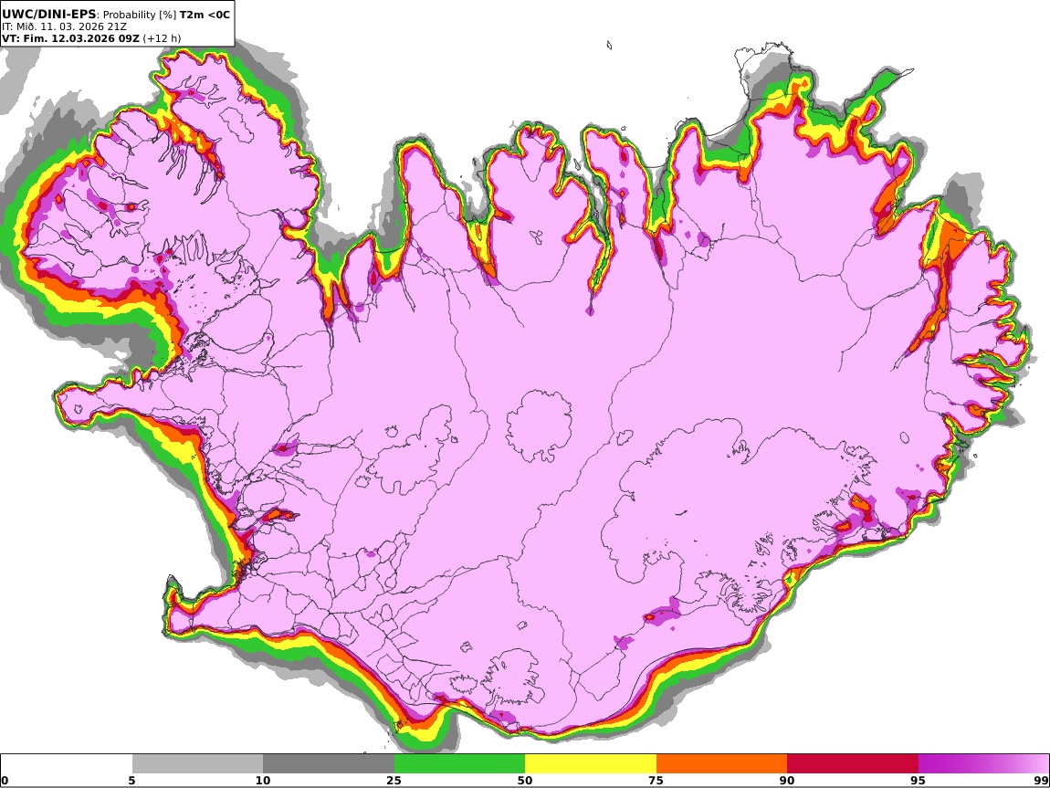Click the yellow 50–75% legend swatch
Viewport: 1050px width, 788px height.
click(x=591, y=764)
